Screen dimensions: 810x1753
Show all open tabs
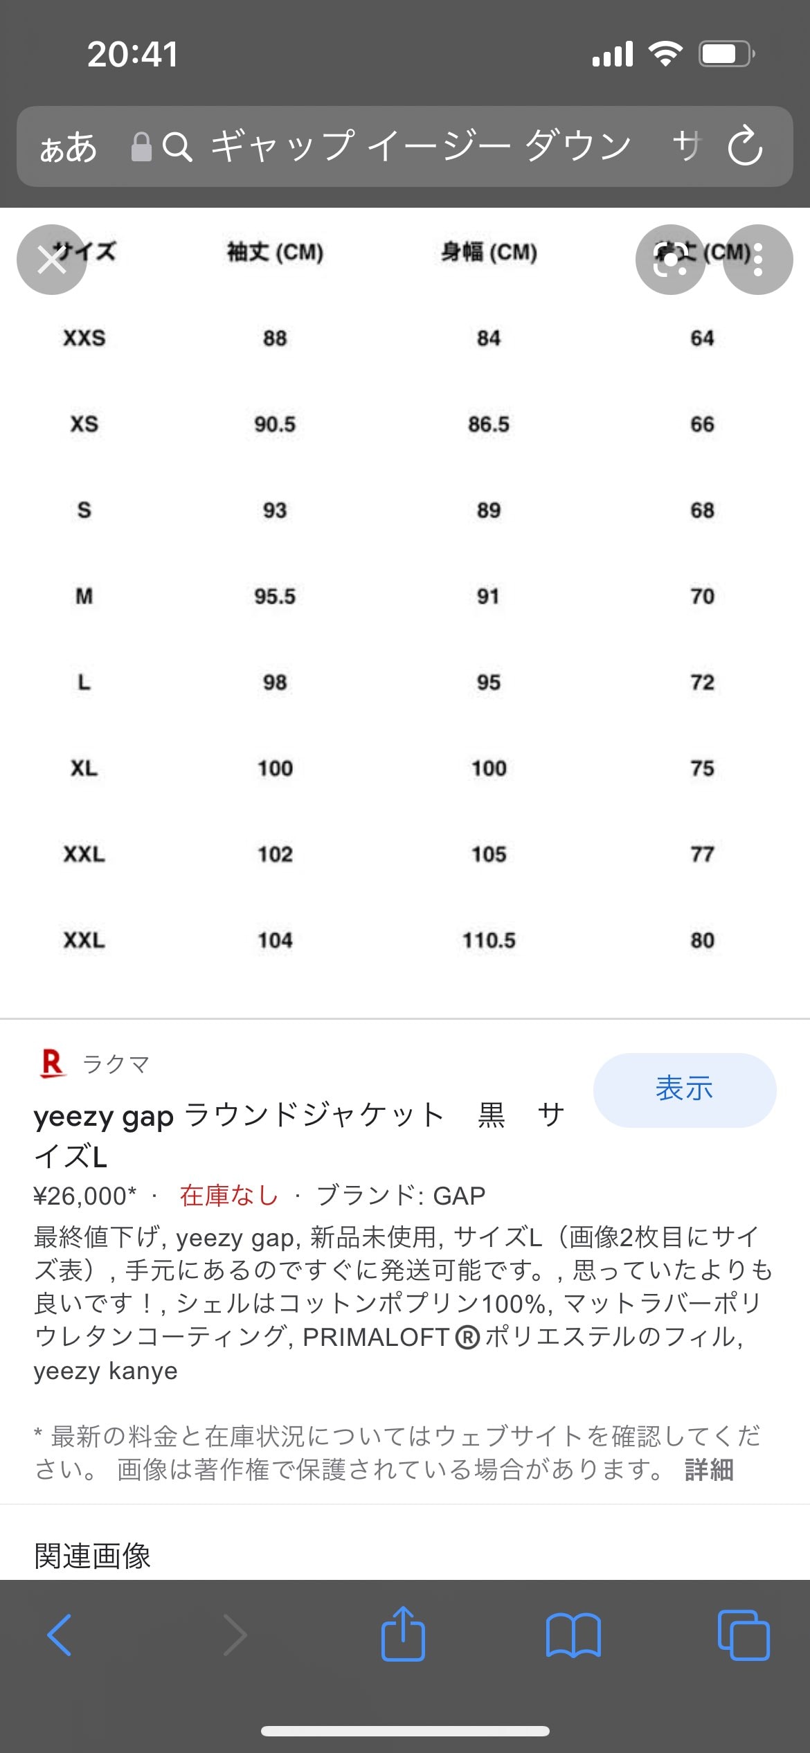pyautogui.click(x=744, y=1635)
